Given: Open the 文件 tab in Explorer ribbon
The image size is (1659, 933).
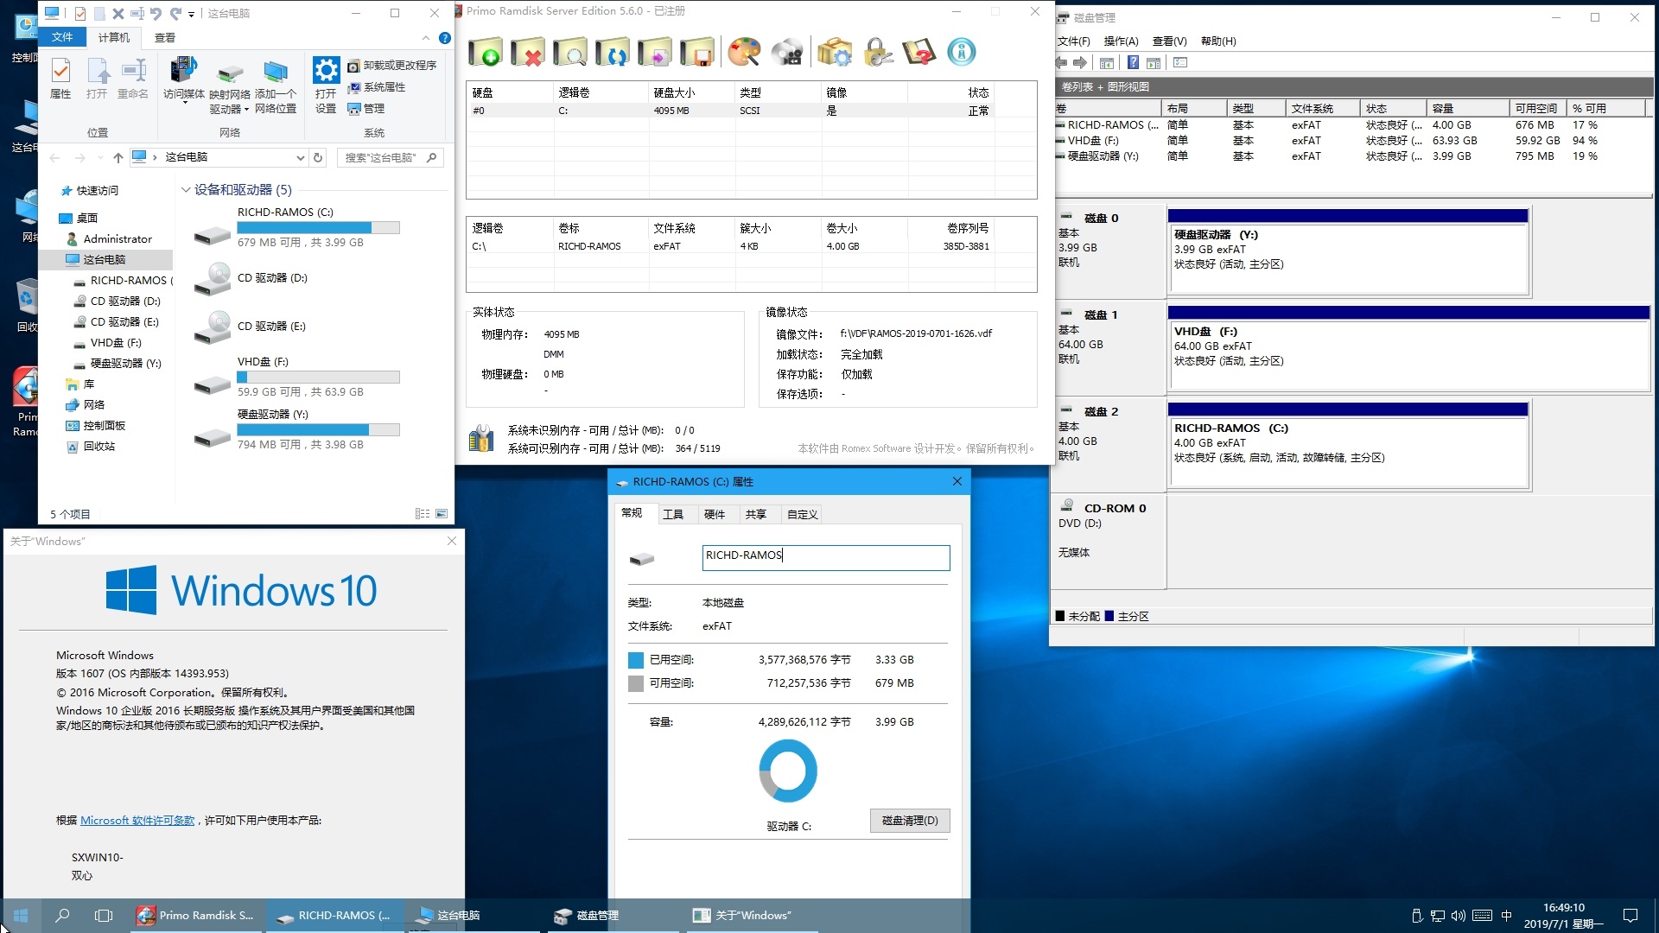Looking at the screenshot, I should coord(62,37).
